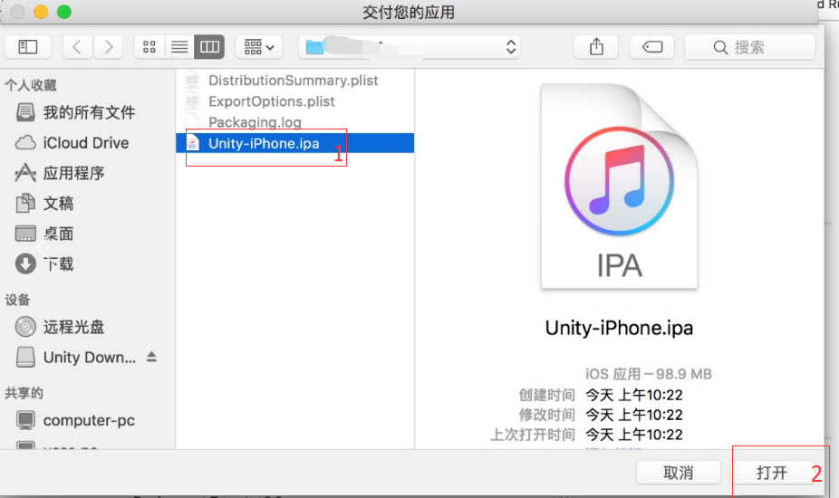The image size is (839, 498).
Task: Click the 应用程序 applications icon
Action: [25, 173]
